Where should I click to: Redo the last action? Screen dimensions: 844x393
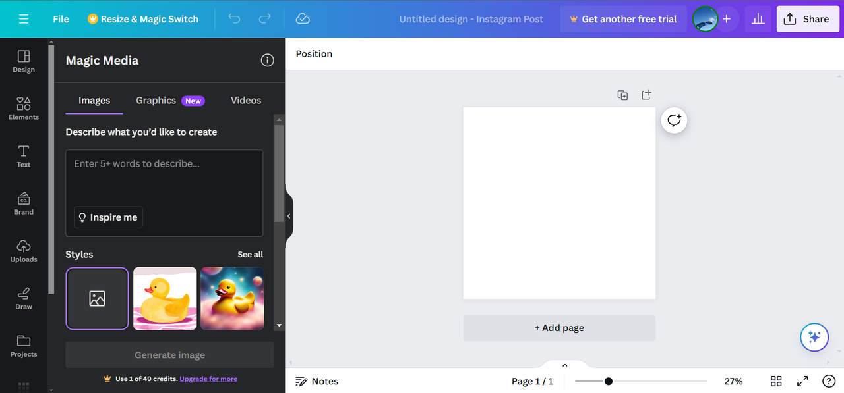pyautogui.click(x=265, y=19)
